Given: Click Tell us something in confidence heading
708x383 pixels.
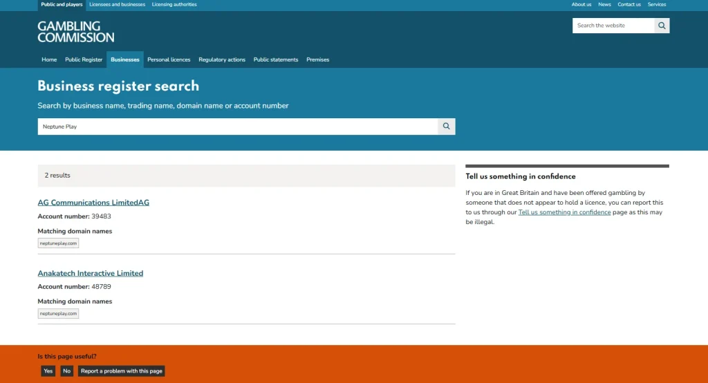Looking at the screenshot, I should 521,176.
